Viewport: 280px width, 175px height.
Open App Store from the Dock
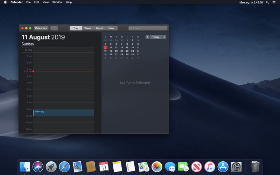(223, 167)
